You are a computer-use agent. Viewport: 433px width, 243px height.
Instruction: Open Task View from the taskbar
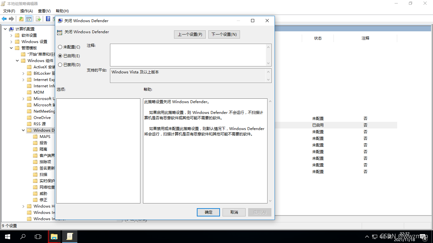(x=38, y=237)
